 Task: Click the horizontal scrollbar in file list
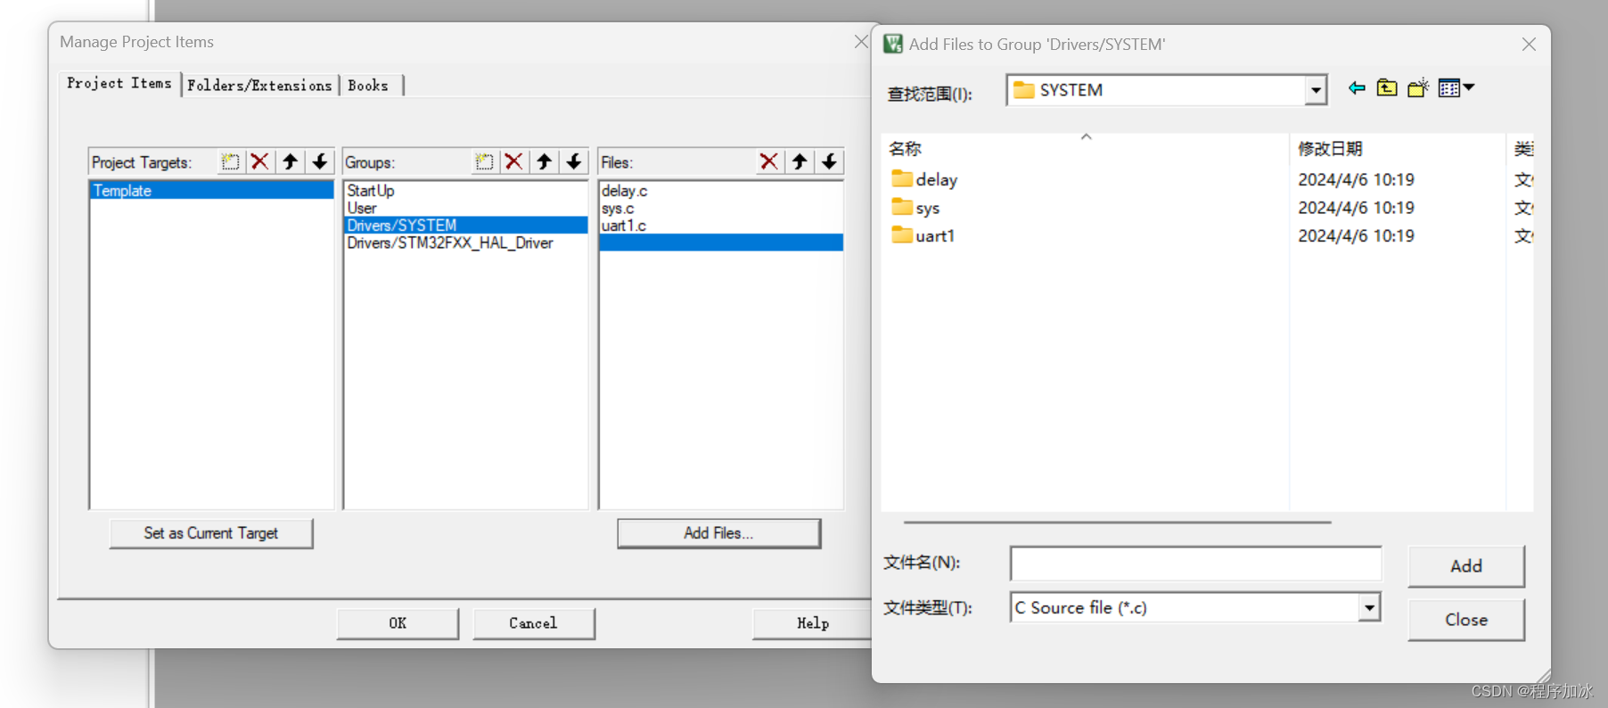[1117, 522]
